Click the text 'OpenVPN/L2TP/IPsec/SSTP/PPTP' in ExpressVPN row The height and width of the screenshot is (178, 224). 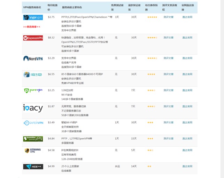tap(81, 42)
